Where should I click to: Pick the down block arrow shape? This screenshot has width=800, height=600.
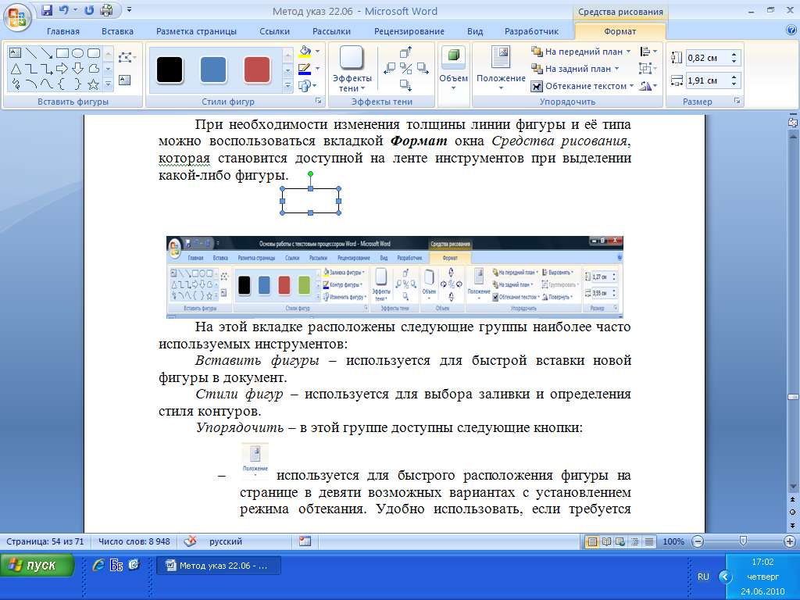(77, 69)
